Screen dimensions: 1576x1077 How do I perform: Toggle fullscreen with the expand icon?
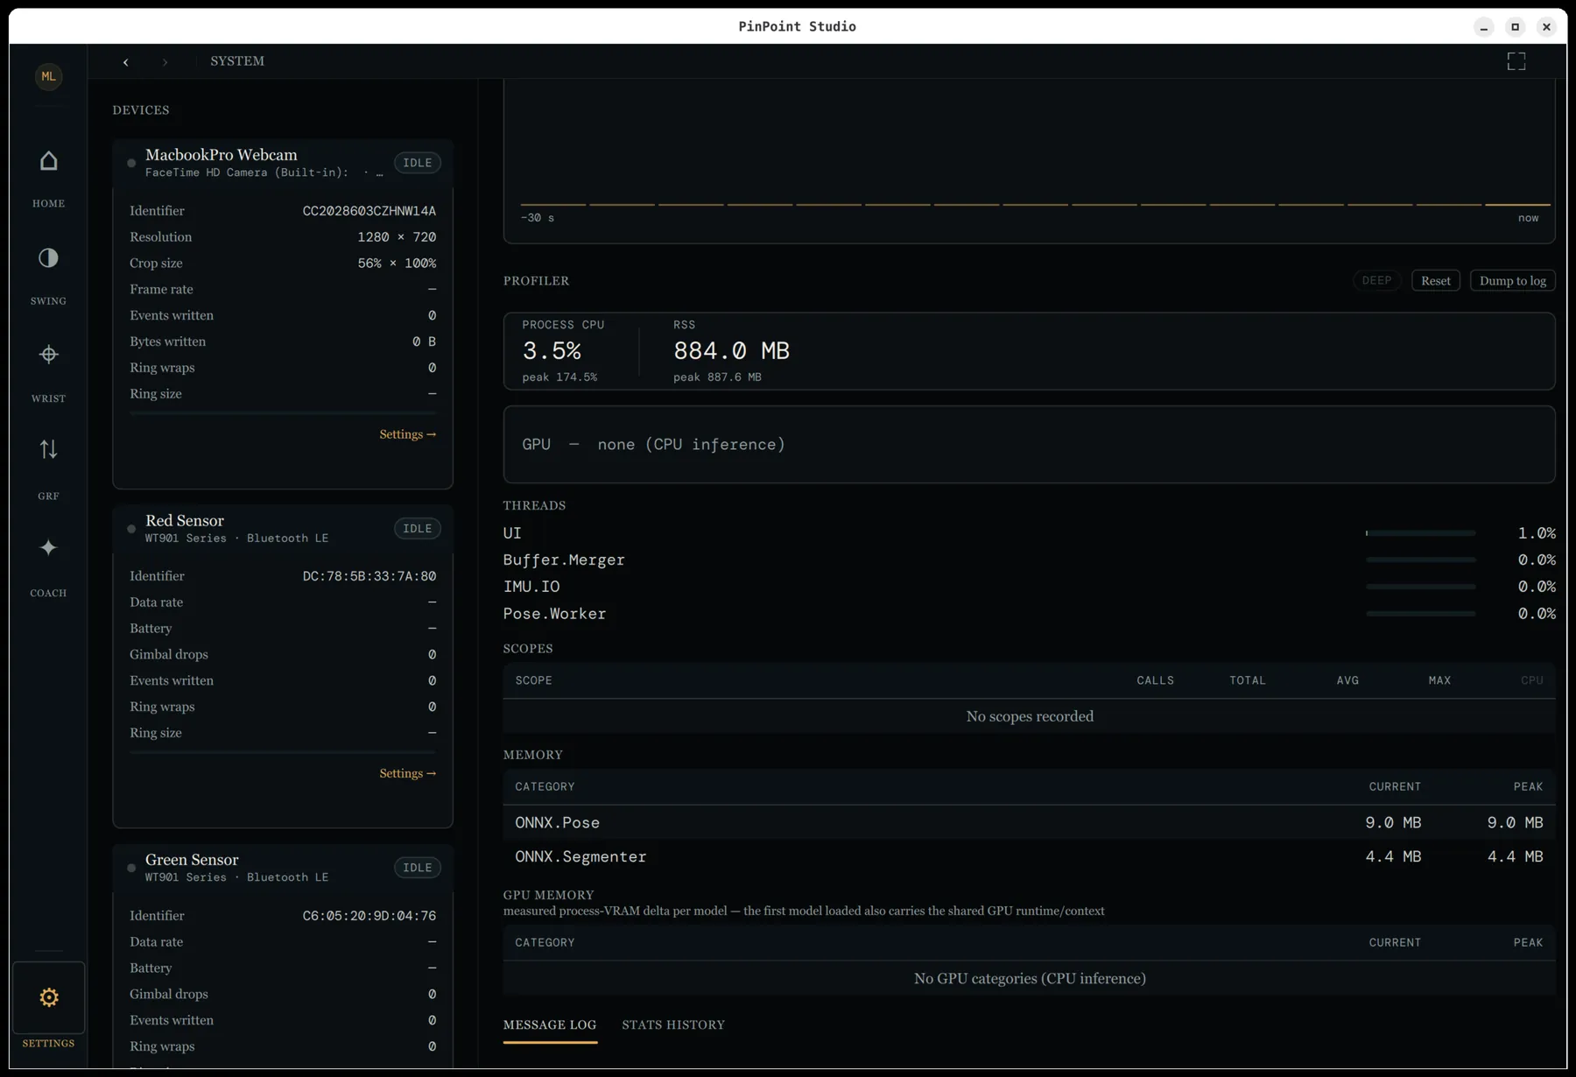tap(1516, 61)
